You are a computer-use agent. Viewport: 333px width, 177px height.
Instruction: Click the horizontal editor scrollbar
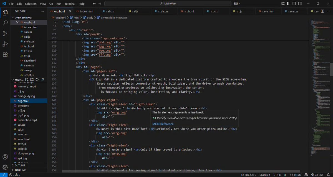click(181, 171)
